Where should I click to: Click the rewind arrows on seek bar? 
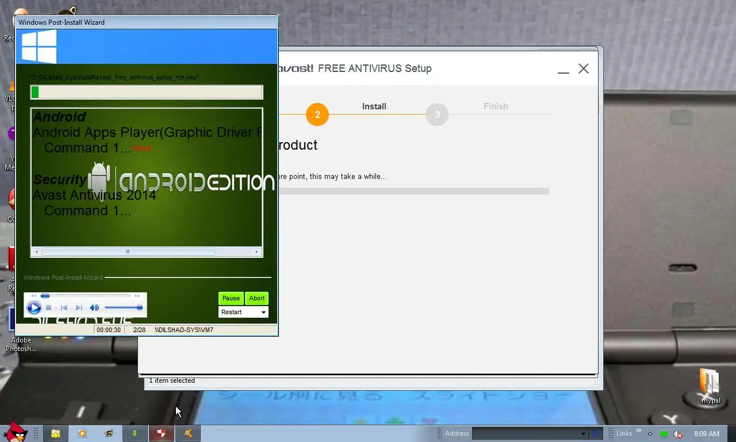click(x=33, y=296)
